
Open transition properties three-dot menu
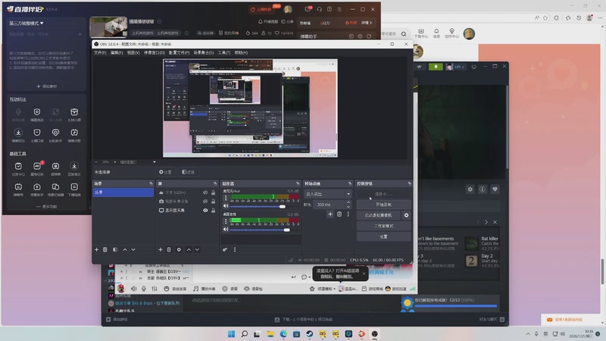pyautogui.click(x=348, y=214)
